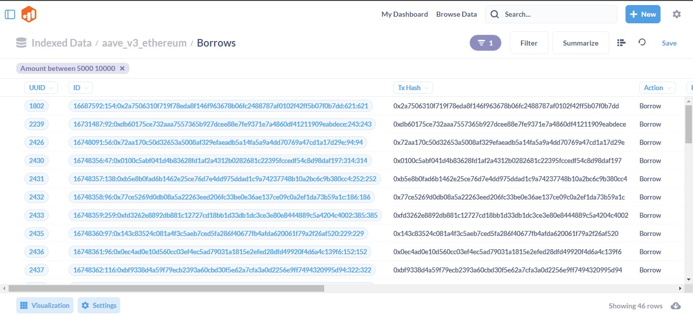Viewport: 693px width, 317px height.
Task: Open the Visualization options button
Action: click(x=45, y=305)
